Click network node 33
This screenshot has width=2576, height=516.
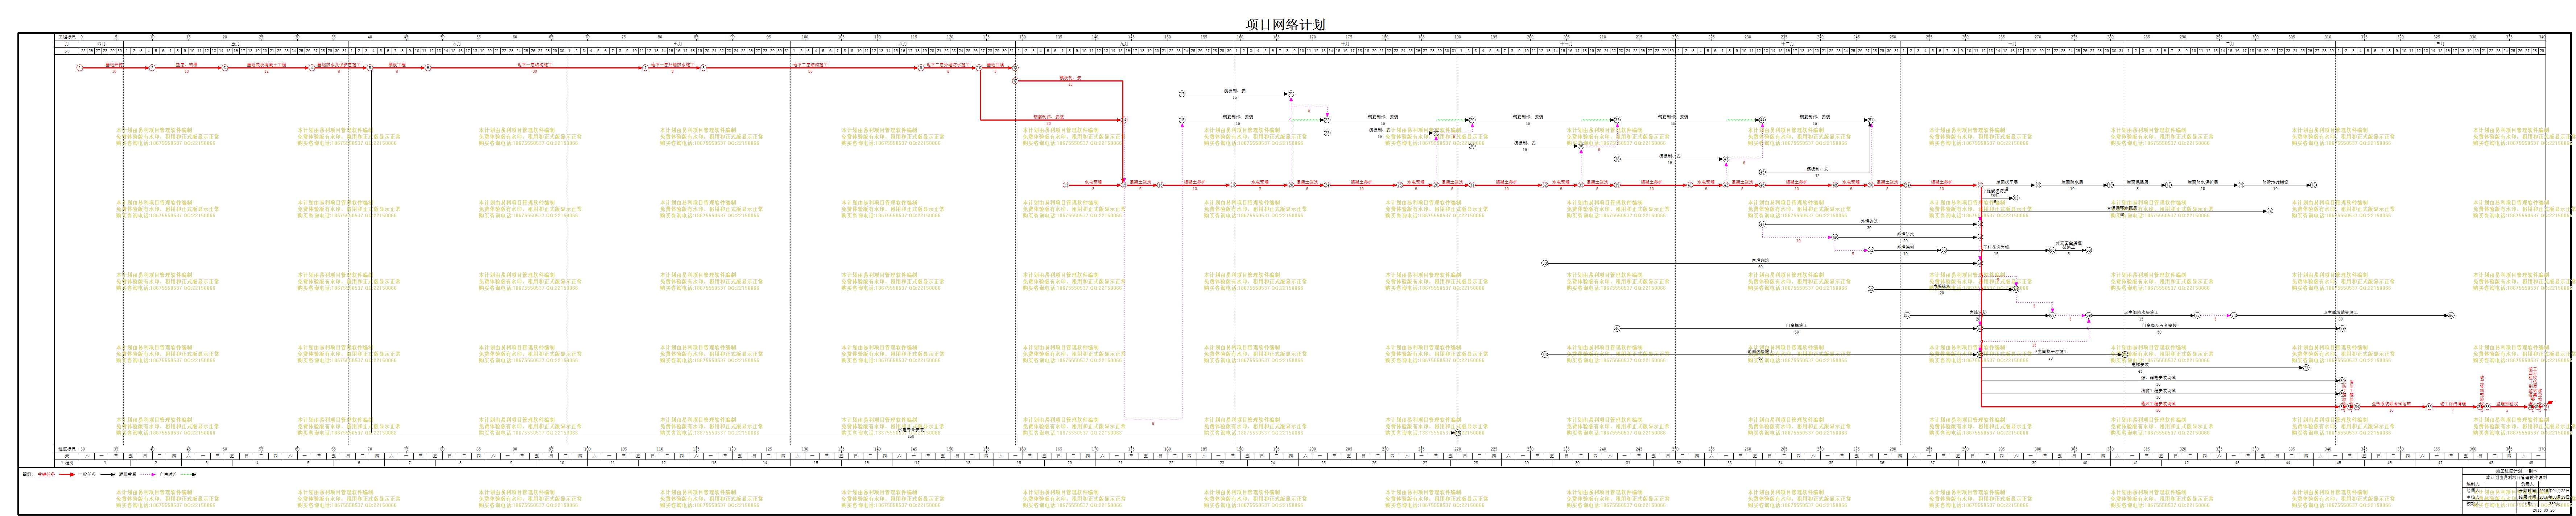tap(1545, 264)
